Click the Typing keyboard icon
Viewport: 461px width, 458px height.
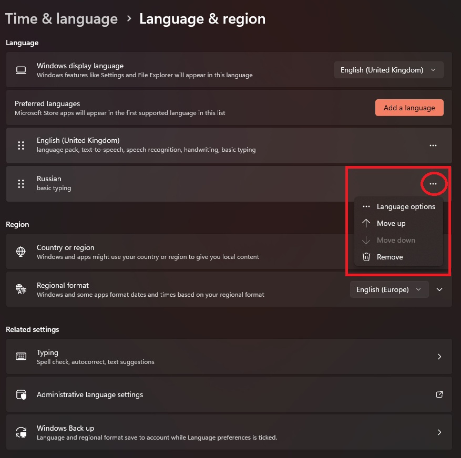tap(21, 357)
